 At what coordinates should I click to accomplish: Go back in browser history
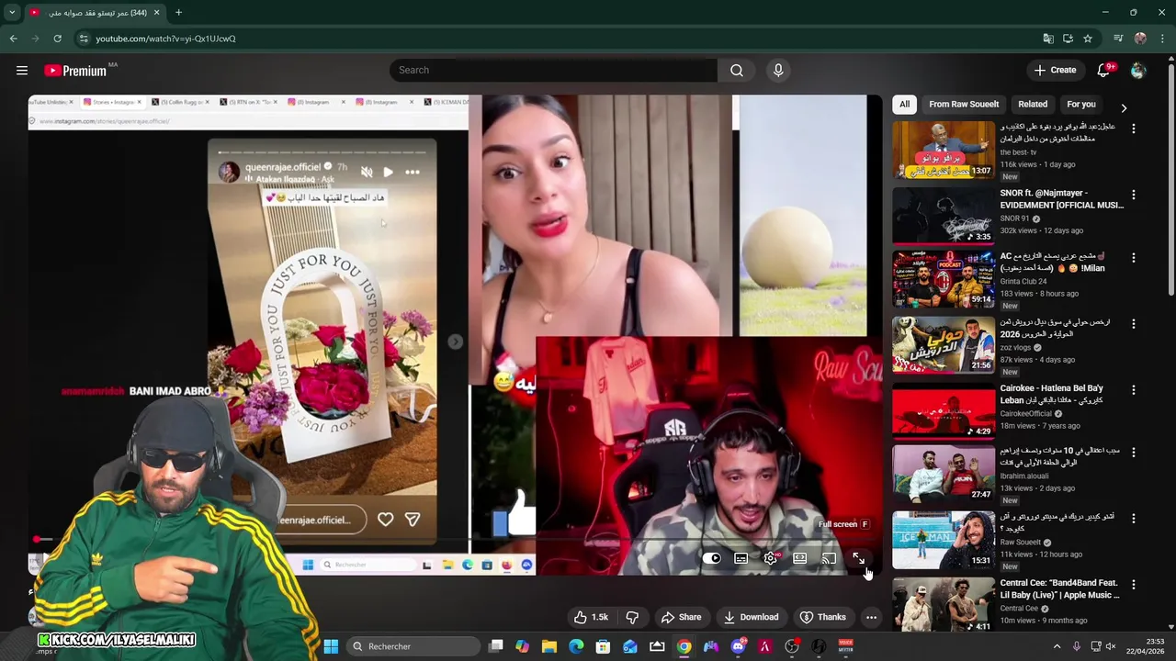tap(13, 39)
